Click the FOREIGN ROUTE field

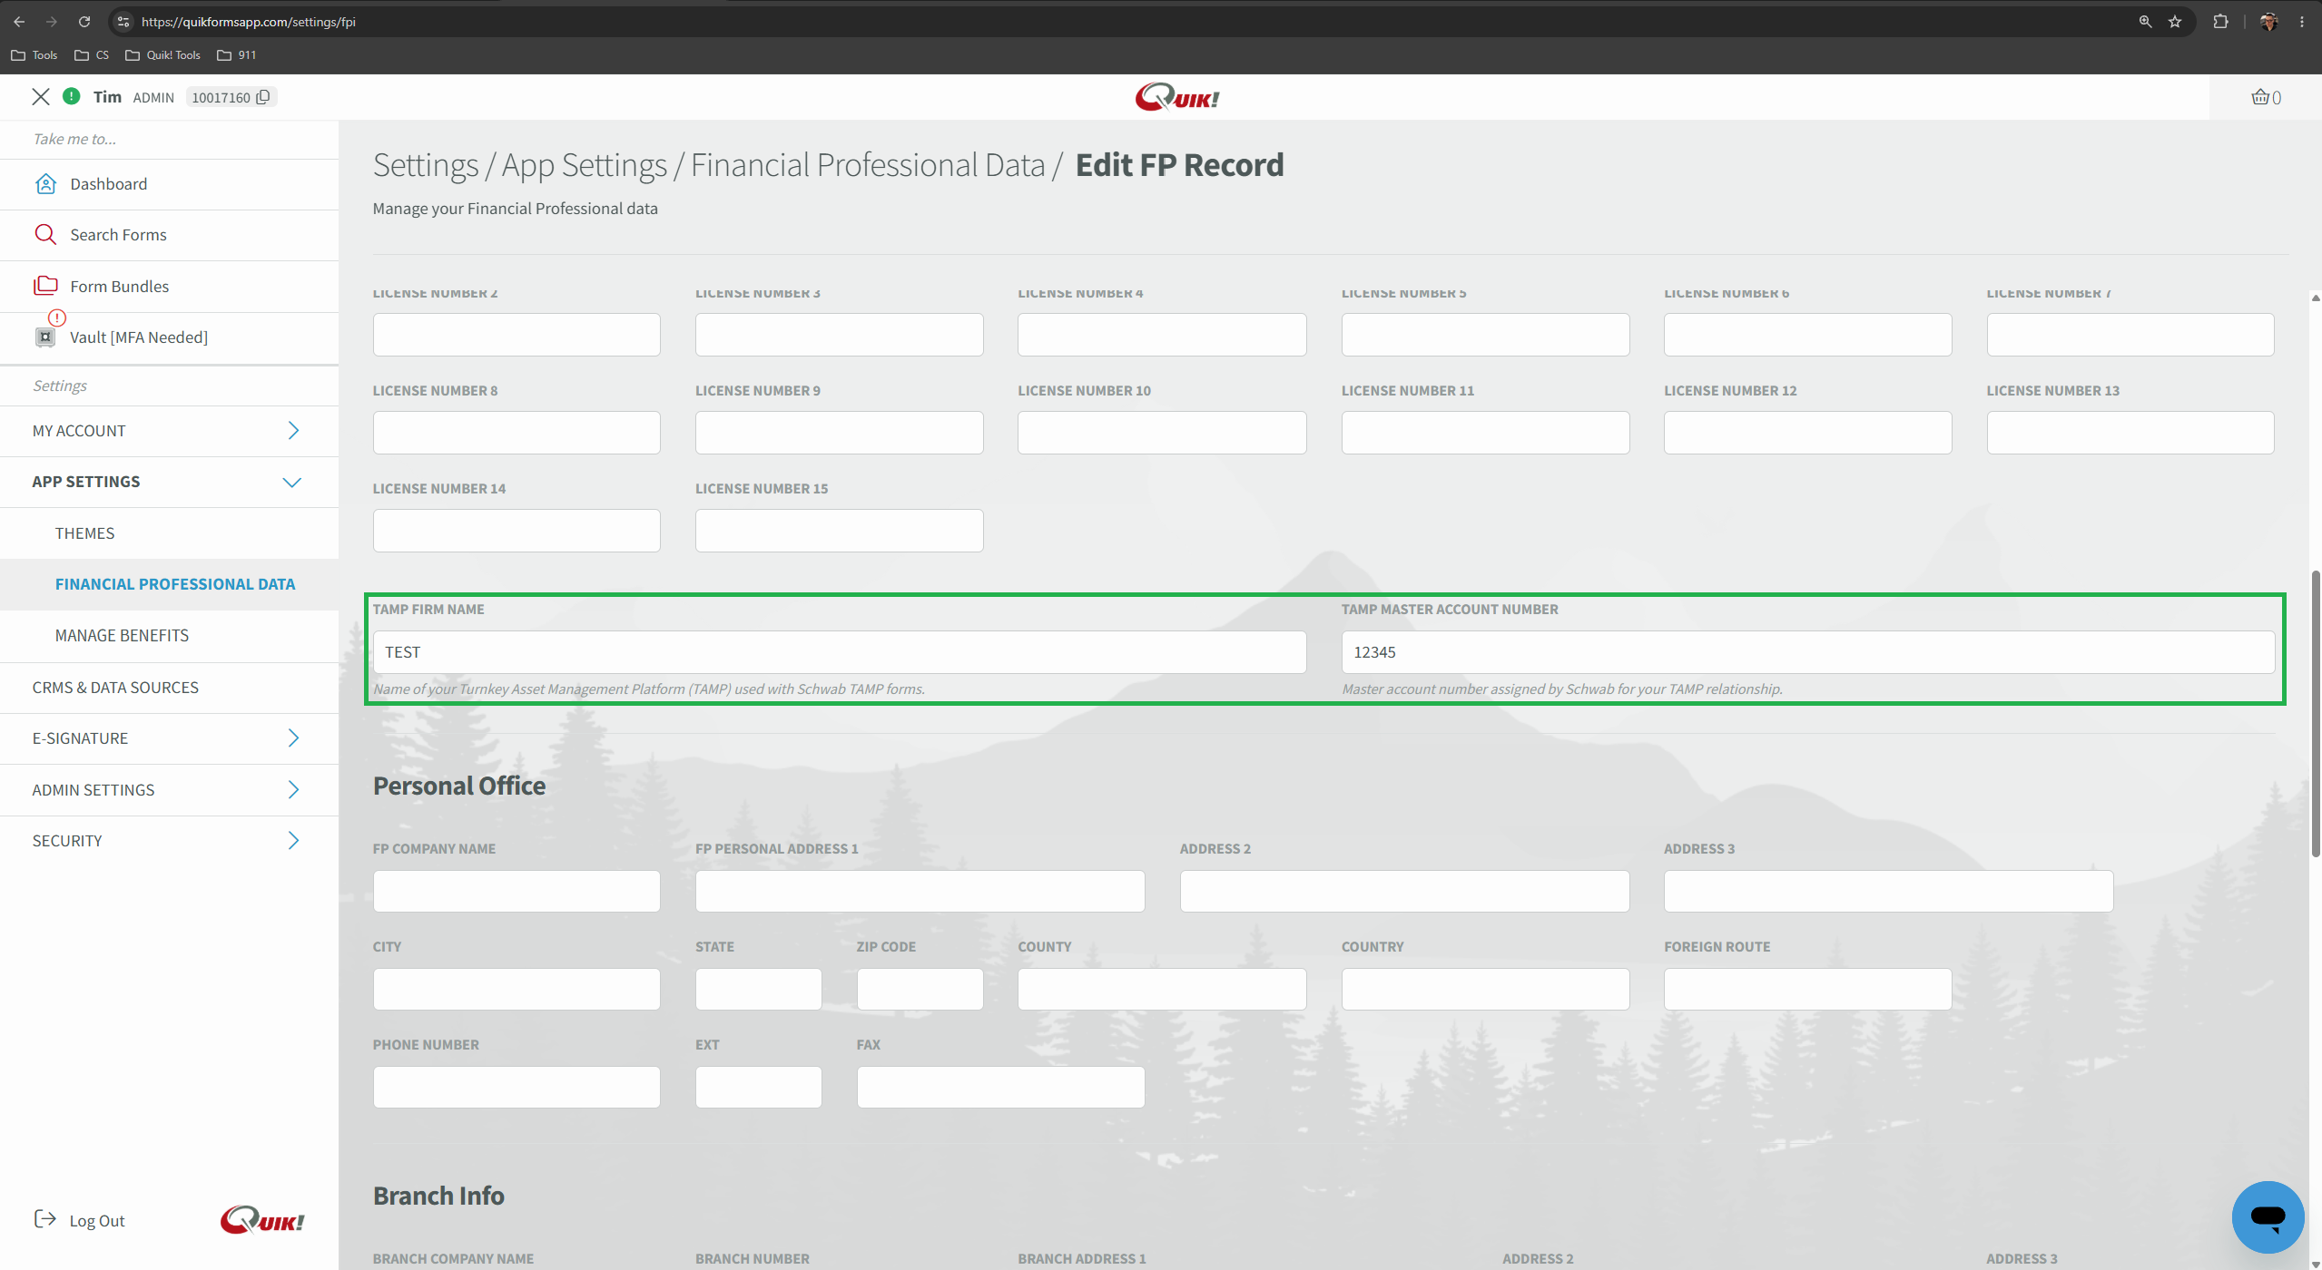pyautogui.click(x=1808, y=990)
